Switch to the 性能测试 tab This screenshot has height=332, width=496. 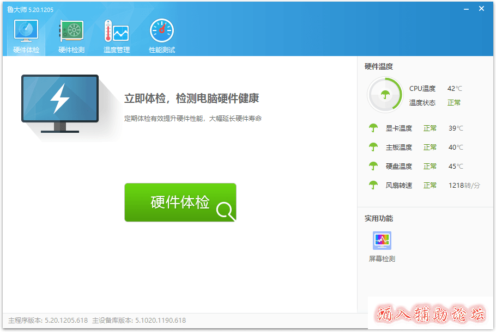tap(162, 36)
